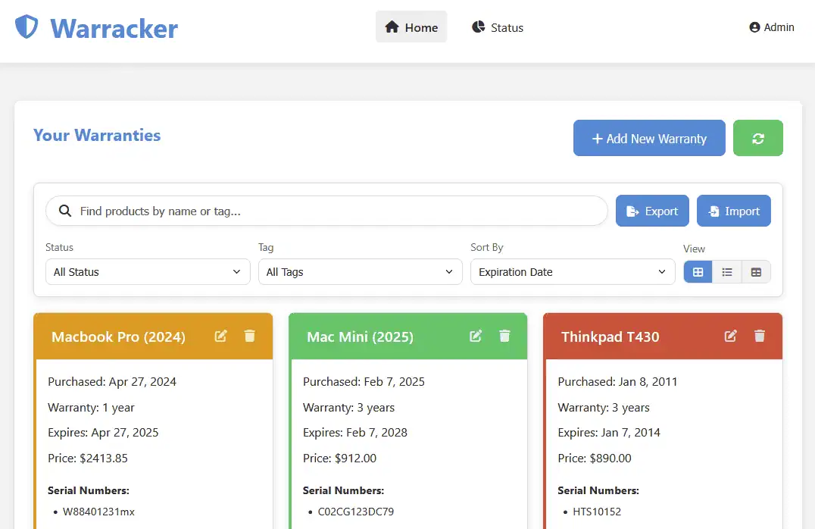Edit the Thinkpad T430 warranty
Image resolution: width=815 pixels, height=529 pixels.
pos(730,336)
